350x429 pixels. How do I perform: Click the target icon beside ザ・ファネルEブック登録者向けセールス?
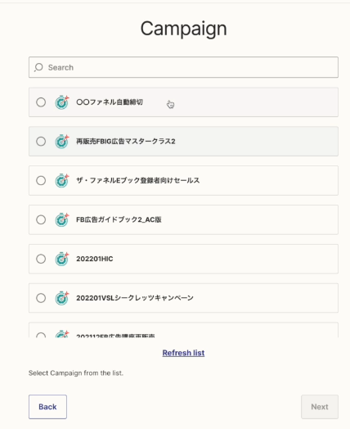[x=62, y=181]
